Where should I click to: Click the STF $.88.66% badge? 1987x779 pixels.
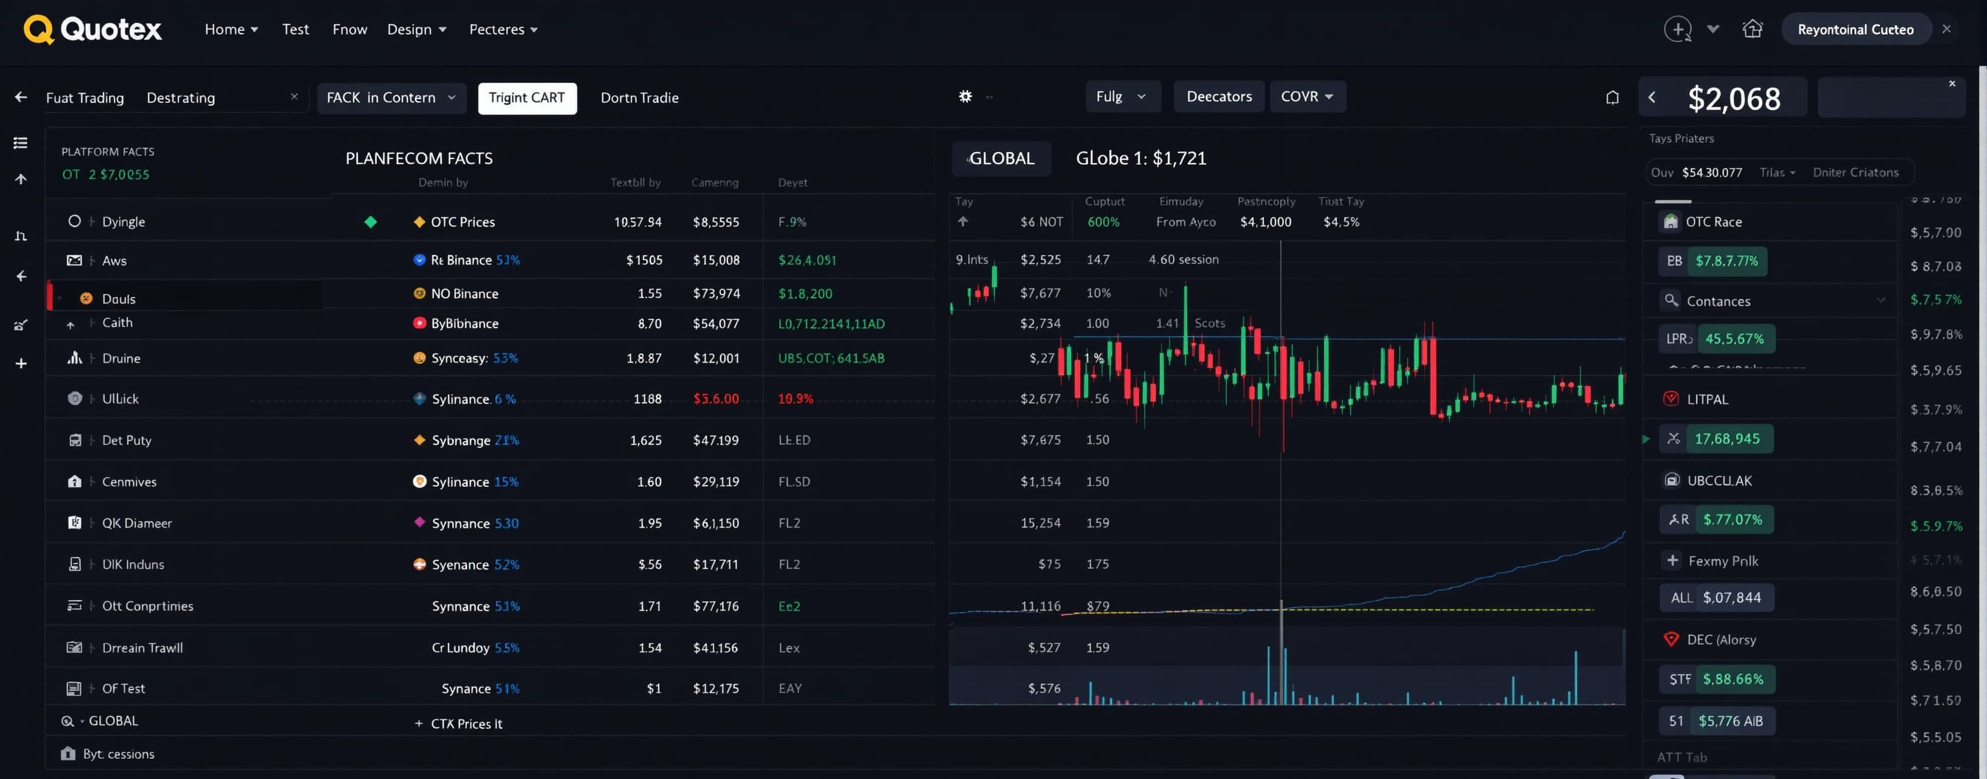1717,680
